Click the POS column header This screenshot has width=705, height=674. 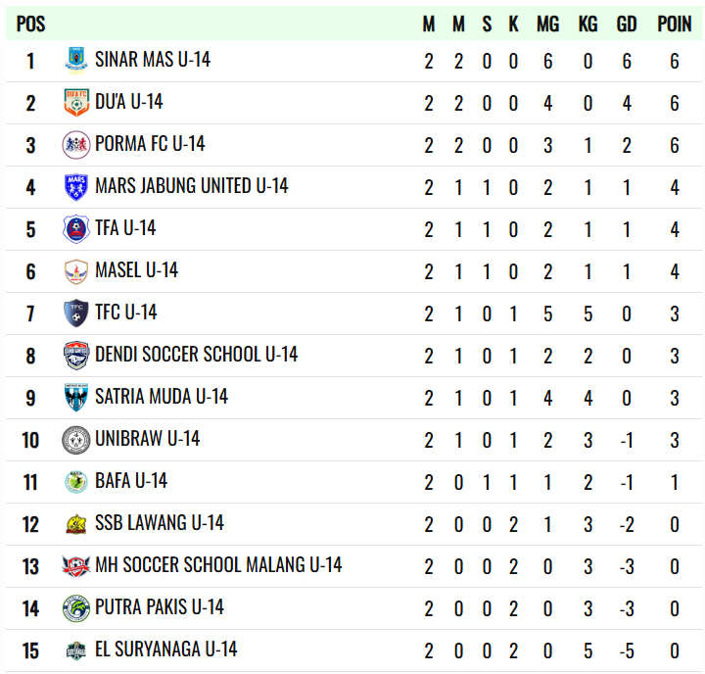point(30,24)
